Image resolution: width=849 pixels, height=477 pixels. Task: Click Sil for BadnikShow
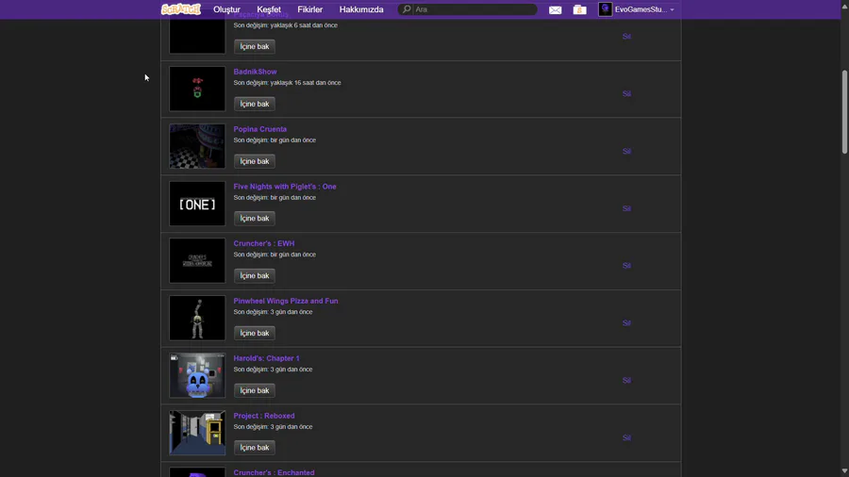coord(626,93)
